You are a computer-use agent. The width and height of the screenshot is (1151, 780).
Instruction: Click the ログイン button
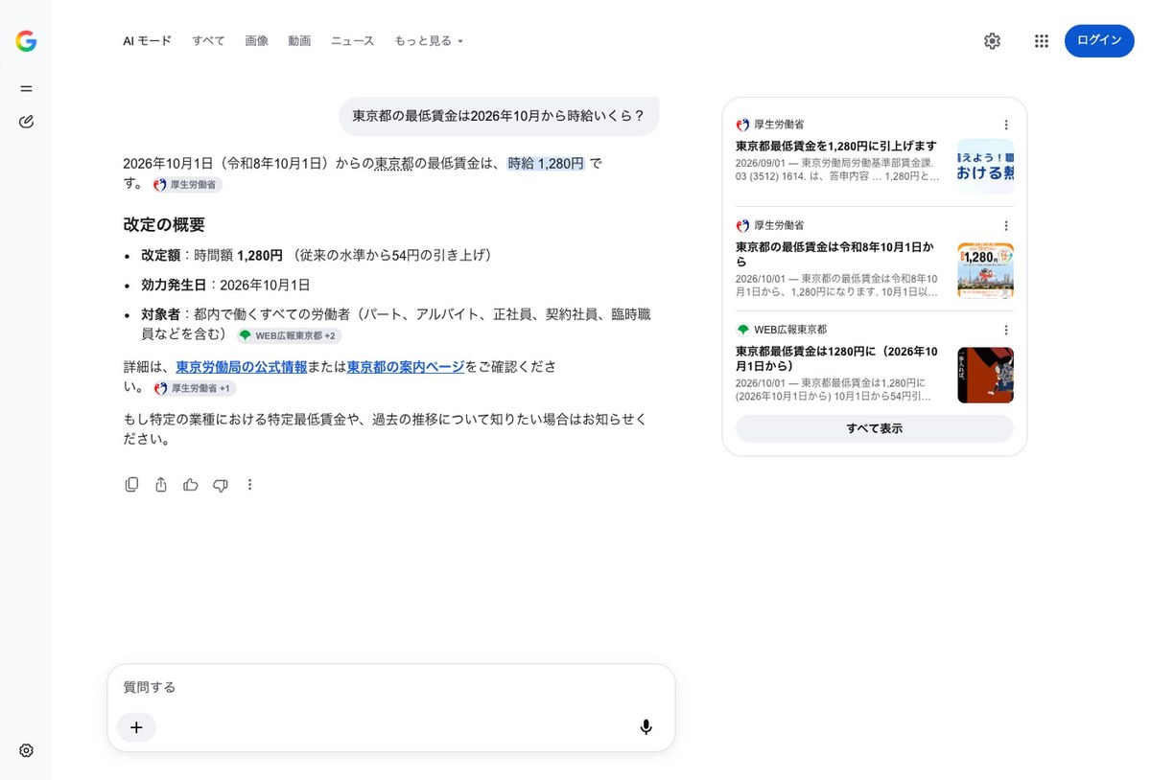(x=1099, y=40)
